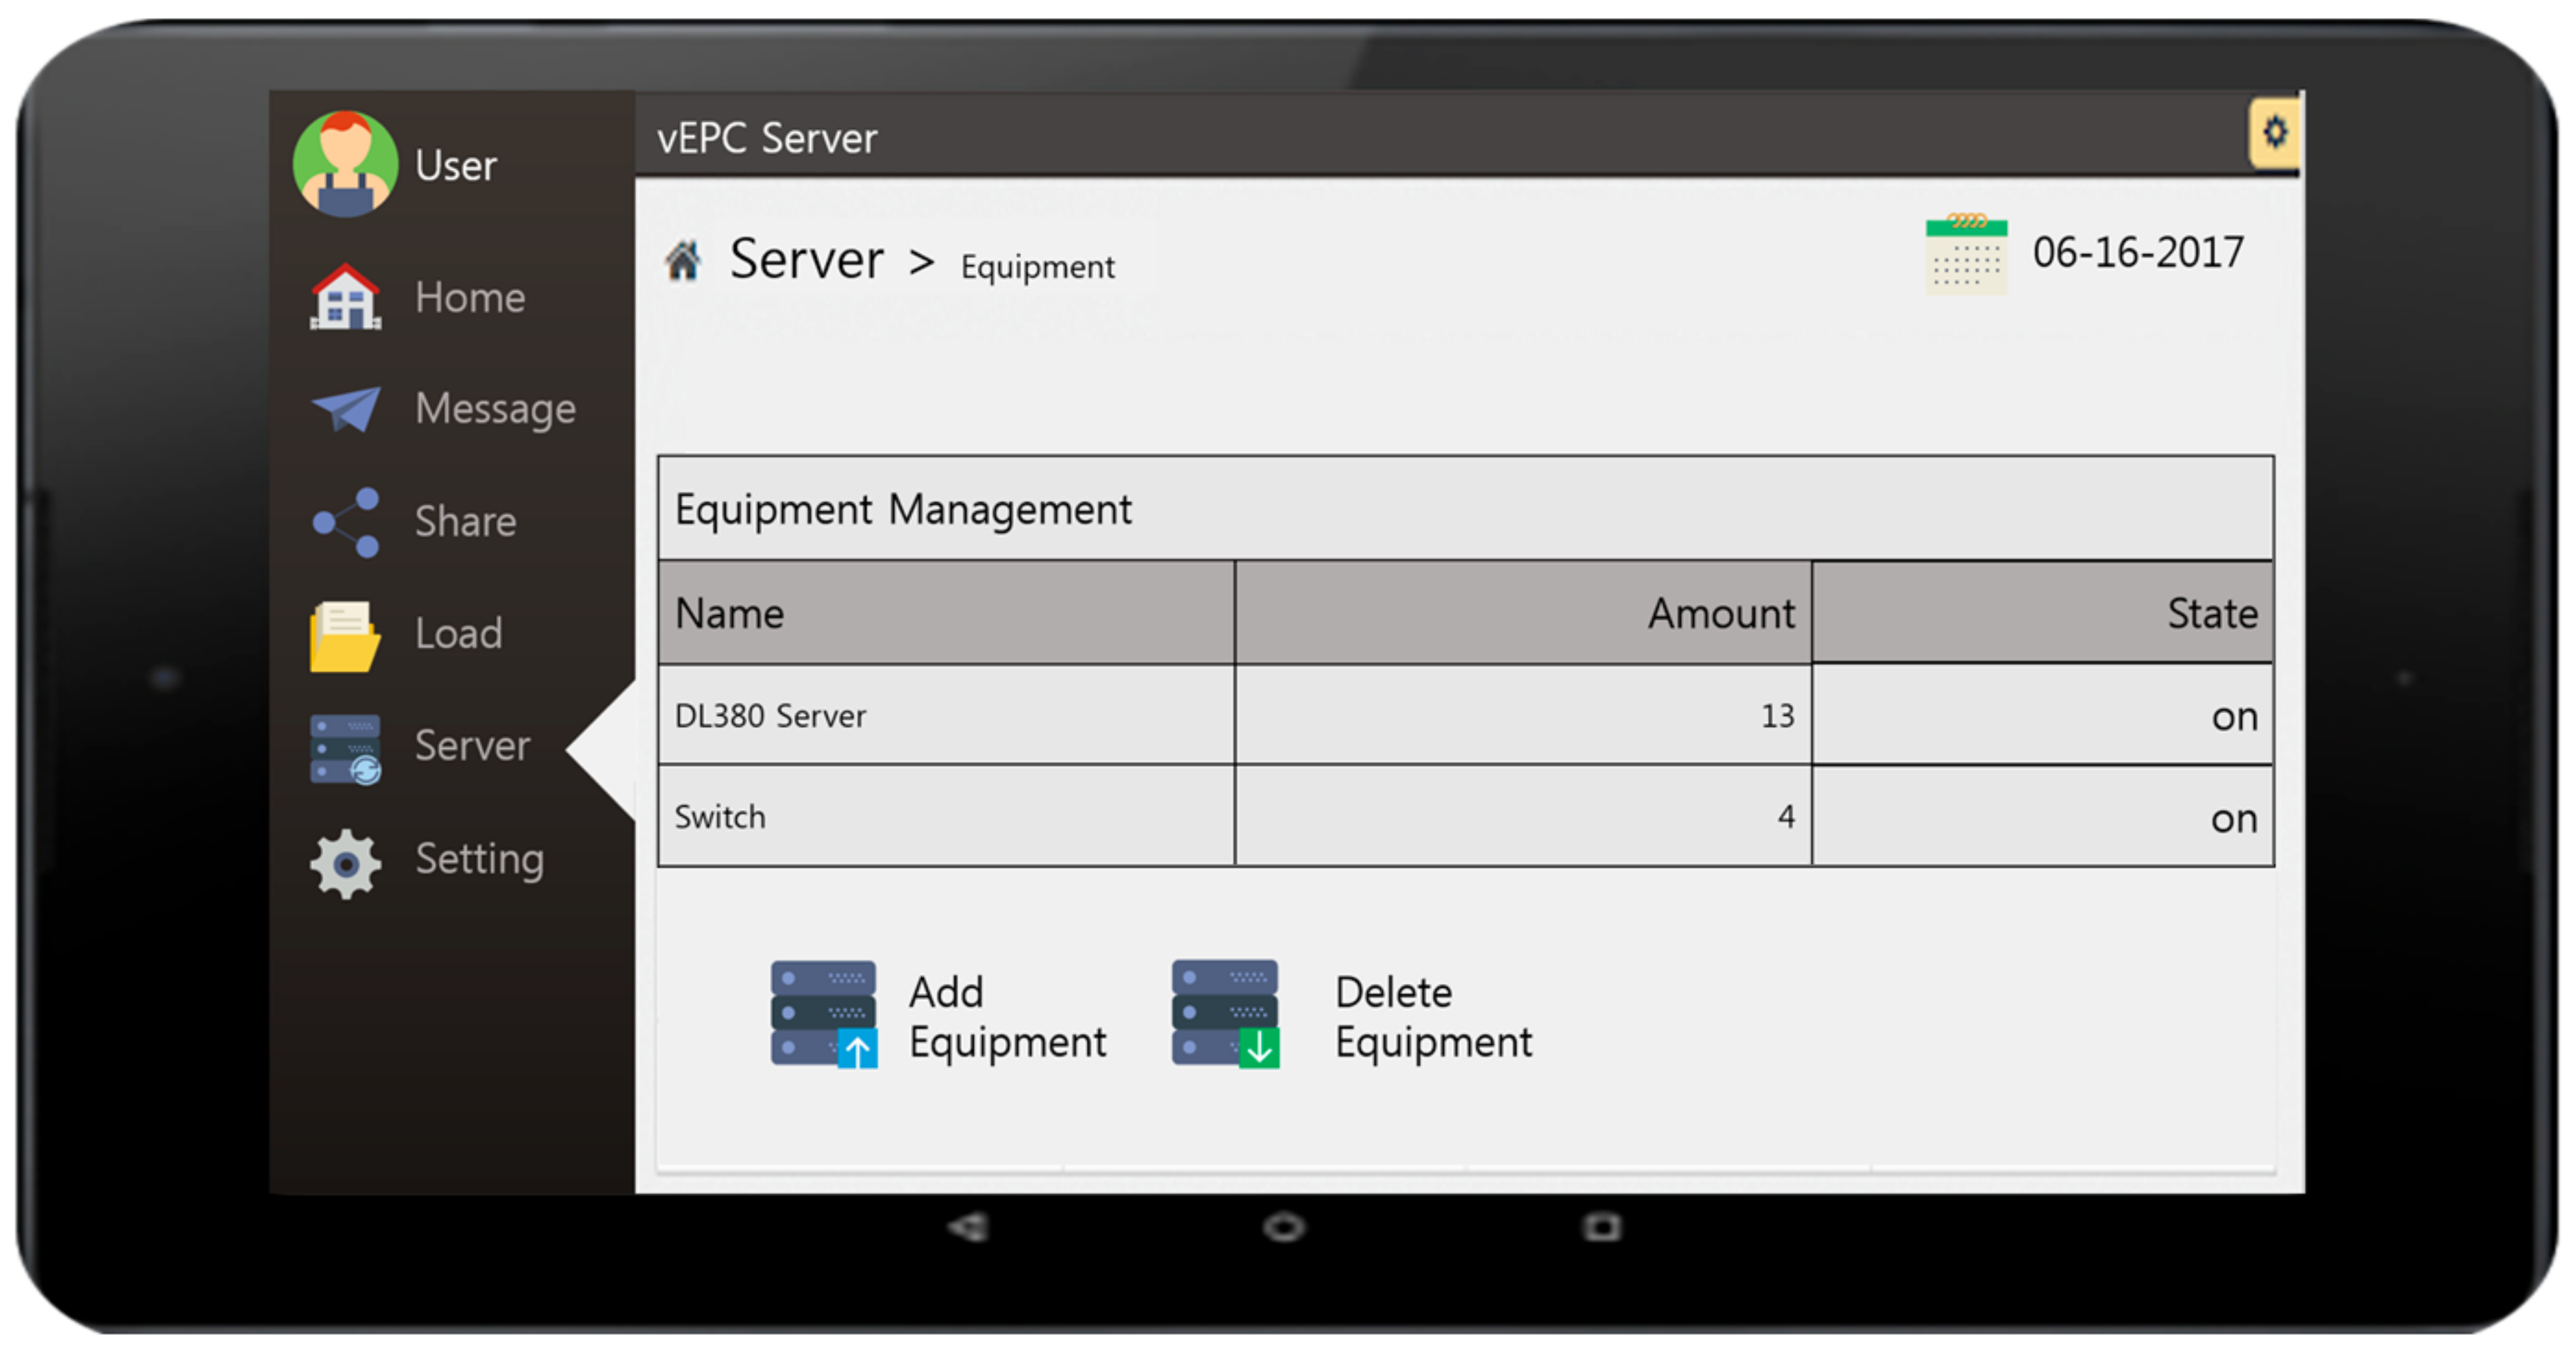This screenshot has width=2576, height=1346.
Task: Click the breadcrumb home icon
Action: [683, 261]
